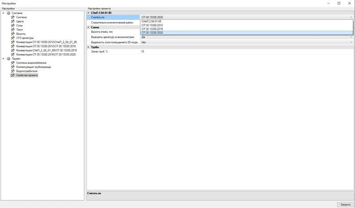This screenshot has height=208, width=355.
Task: Open the Видимость слоя помещений dropdown arrow
Action: pos(351,43)
